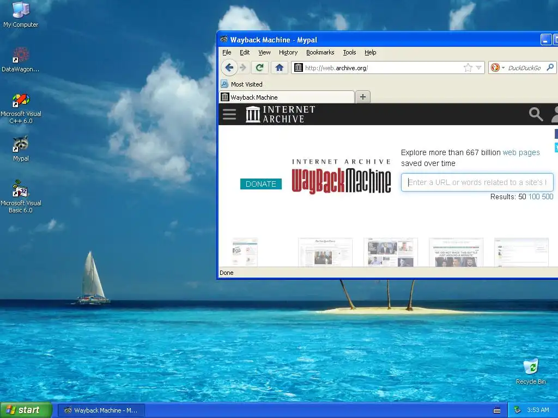The height and width of the screenshot is (418, 558).
Task: Click the Mypal raccoon icon in the title bar
Action: tap(224, 39)
